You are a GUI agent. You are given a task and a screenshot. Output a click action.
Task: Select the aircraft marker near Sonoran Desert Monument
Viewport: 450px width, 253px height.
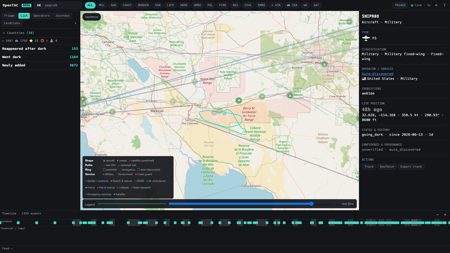click(290, 95)
